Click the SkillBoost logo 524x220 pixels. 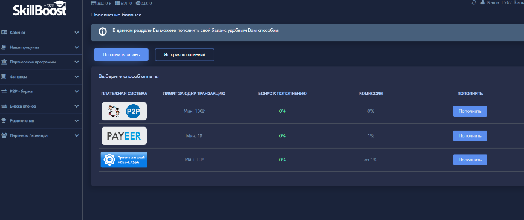(40, 8)
